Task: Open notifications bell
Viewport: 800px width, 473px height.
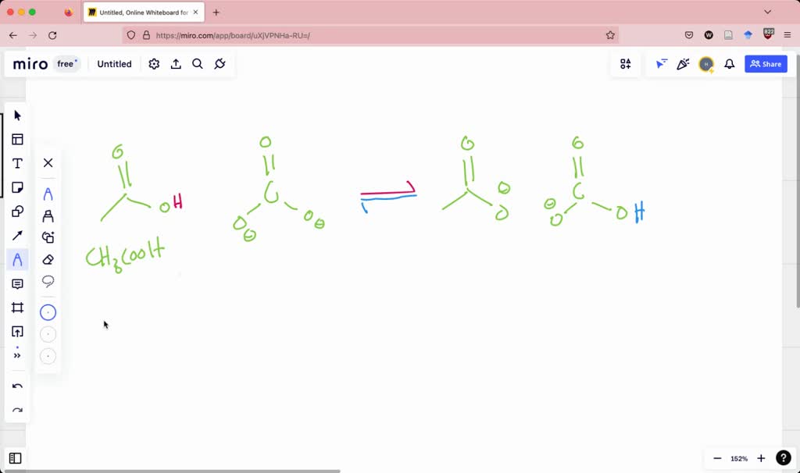Action: [x=730, y=64]
